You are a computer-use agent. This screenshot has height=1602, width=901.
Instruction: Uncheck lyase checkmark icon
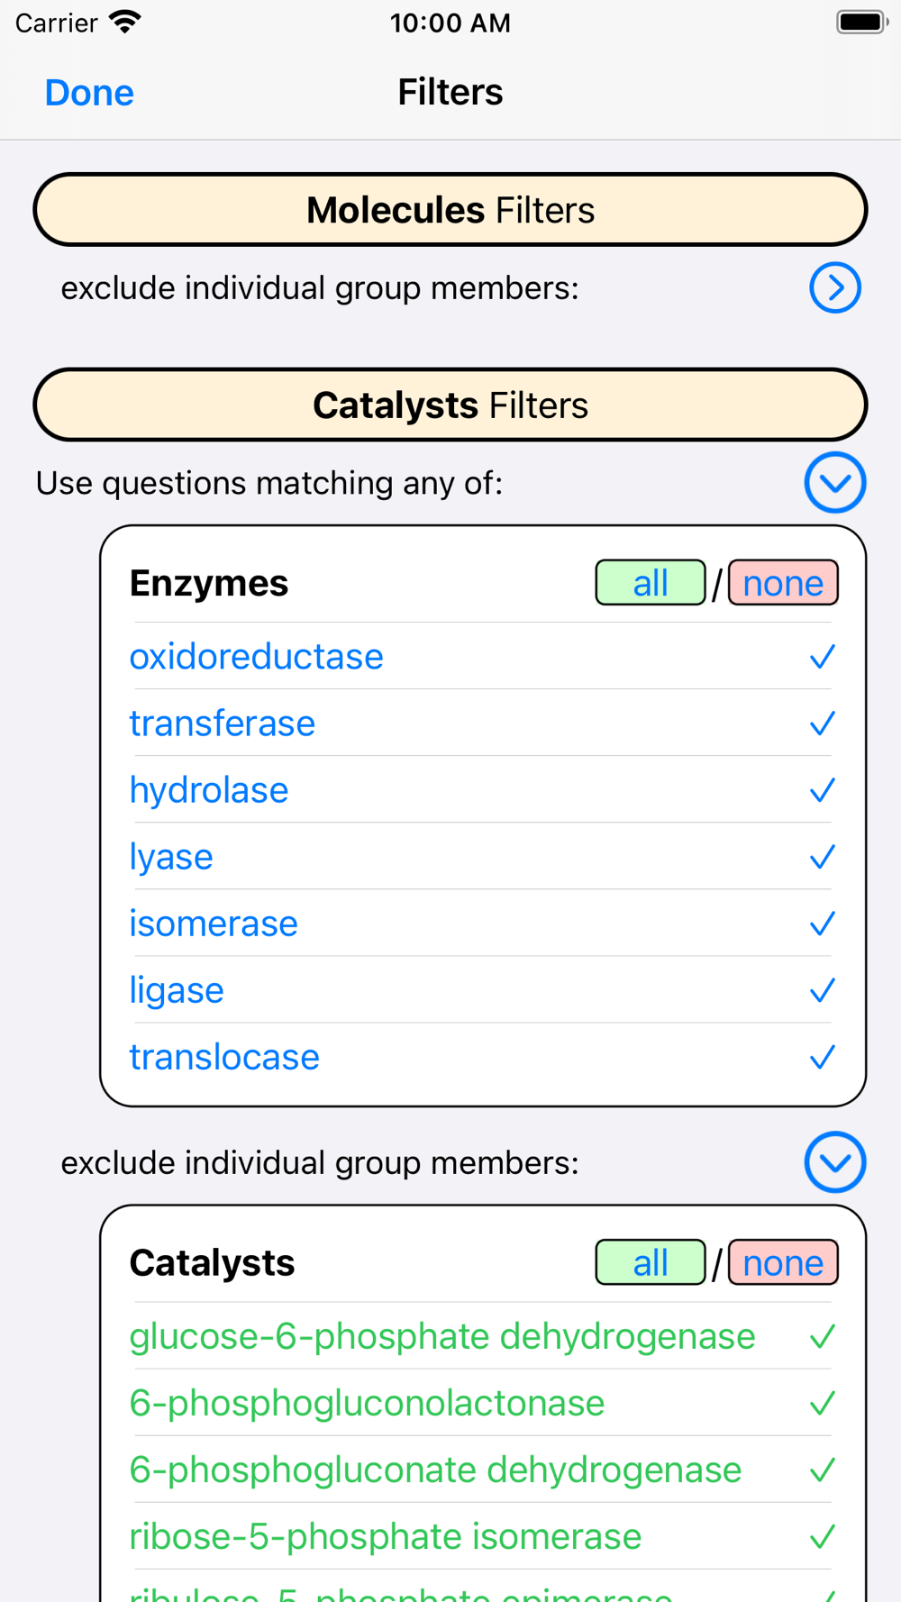click(823, 857)
